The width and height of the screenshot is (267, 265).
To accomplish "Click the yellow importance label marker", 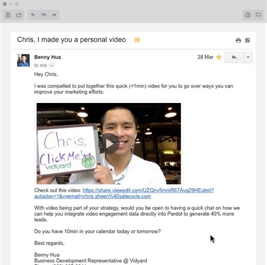I will (137, 40).
